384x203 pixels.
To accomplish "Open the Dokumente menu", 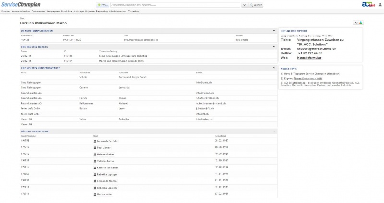I will click(38, 11).
